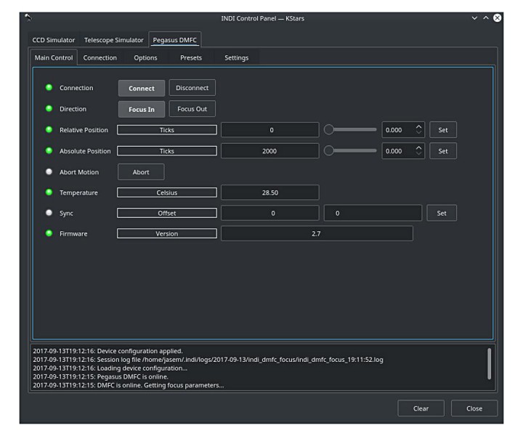Click the KStars app icon in title bar

(x=28, y=17)
